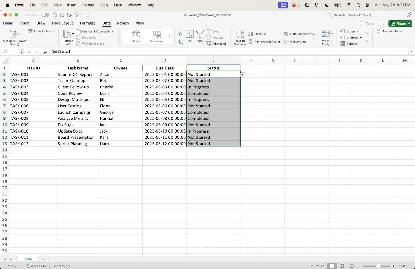Open the collaboration people icon

409,15
